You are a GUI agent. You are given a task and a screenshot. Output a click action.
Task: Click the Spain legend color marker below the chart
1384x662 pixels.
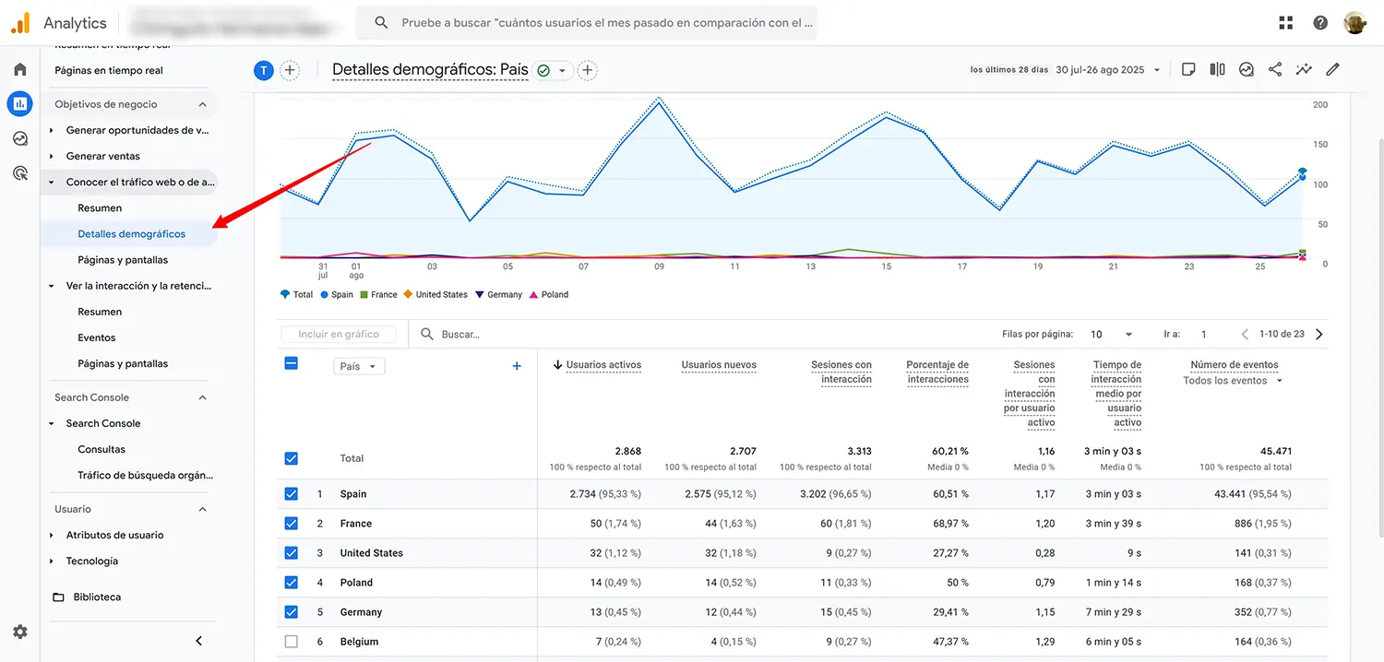(326, 294)
